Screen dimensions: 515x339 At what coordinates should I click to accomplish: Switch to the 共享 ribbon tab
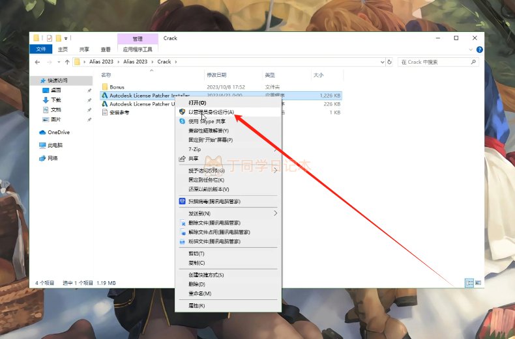(x=84, y=49)
